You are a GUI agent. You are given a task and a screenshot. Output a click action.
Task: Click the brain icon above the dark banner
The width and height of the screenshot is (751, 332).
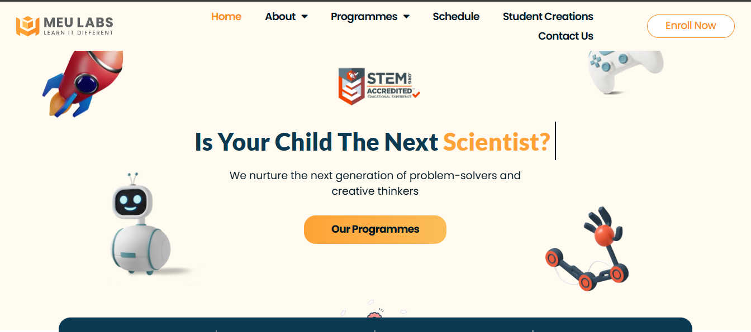tap(374, 315)
